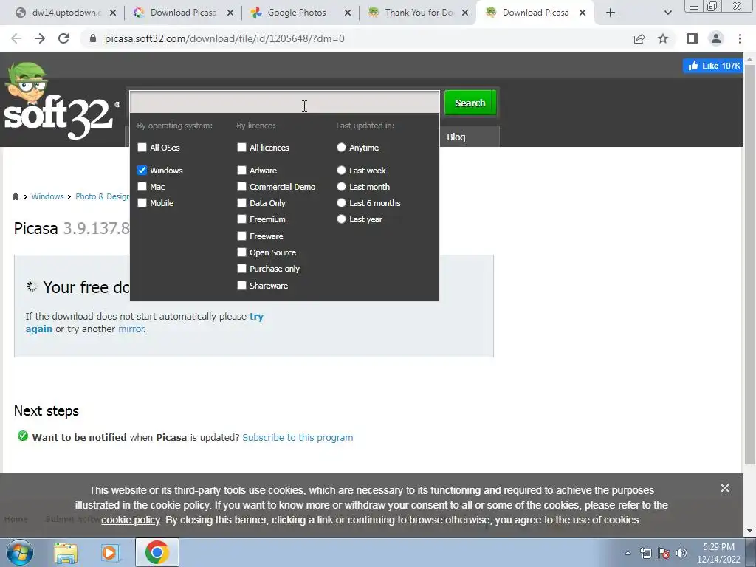Switch to the Thank You for Downloading tab
756x567 pixels.
(419, 13)
